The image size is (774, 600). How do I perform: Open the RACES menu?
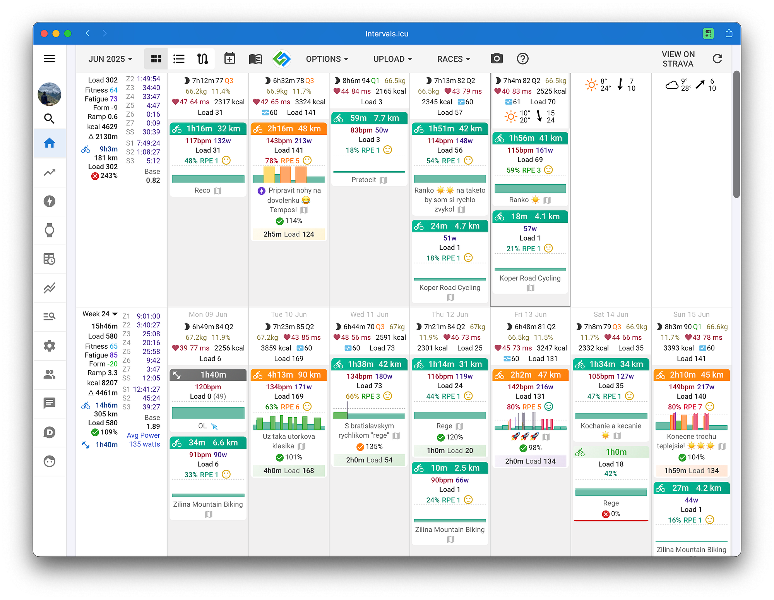(454, 59)
